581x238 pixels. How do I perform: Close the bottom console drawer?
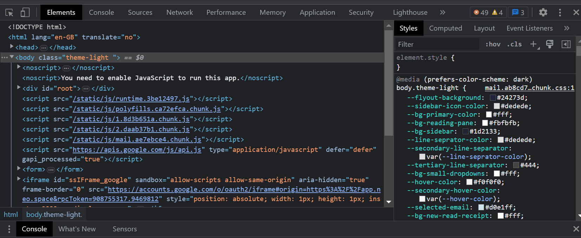576,229
